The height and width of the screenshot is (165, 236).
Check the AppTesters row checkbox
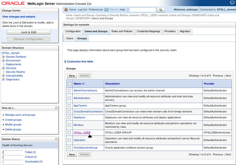point(69,106)
